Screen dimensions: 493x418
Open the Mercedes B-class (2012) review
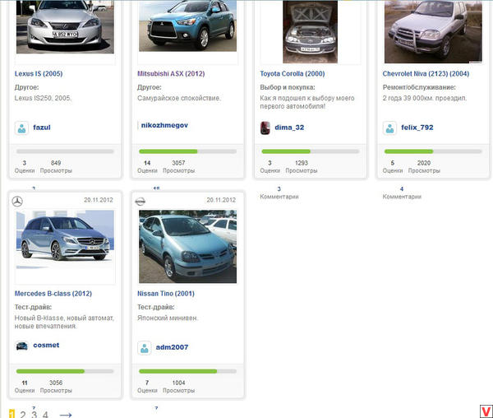[53, 294]
